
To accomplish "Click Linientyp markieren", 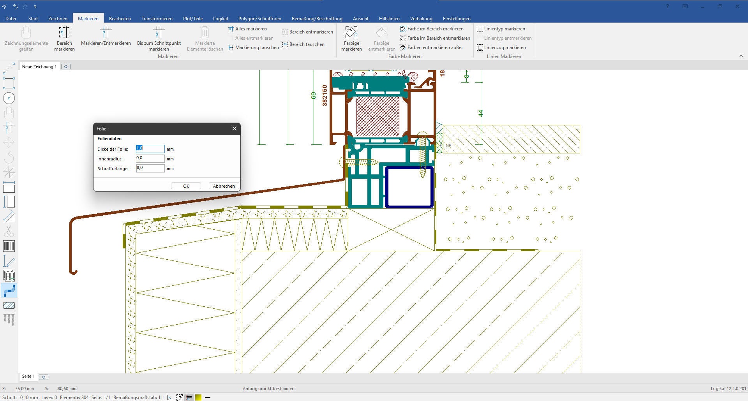I will [501, 29].
